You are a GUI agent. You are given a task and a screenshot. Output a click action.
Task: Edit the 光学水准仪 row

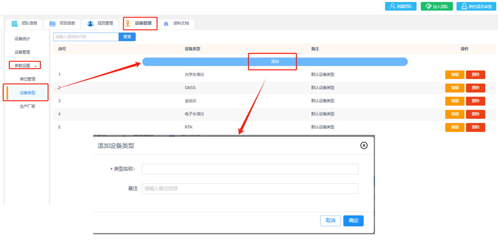[x=454, y=75]
